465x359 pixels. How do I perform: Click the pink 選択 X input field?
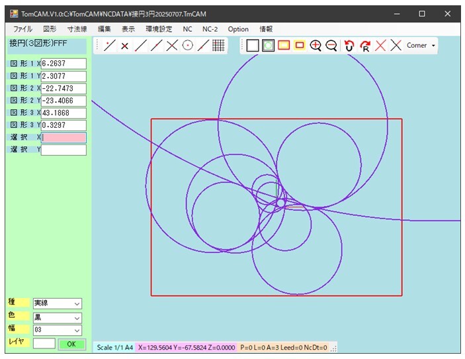tap(63, 137)
